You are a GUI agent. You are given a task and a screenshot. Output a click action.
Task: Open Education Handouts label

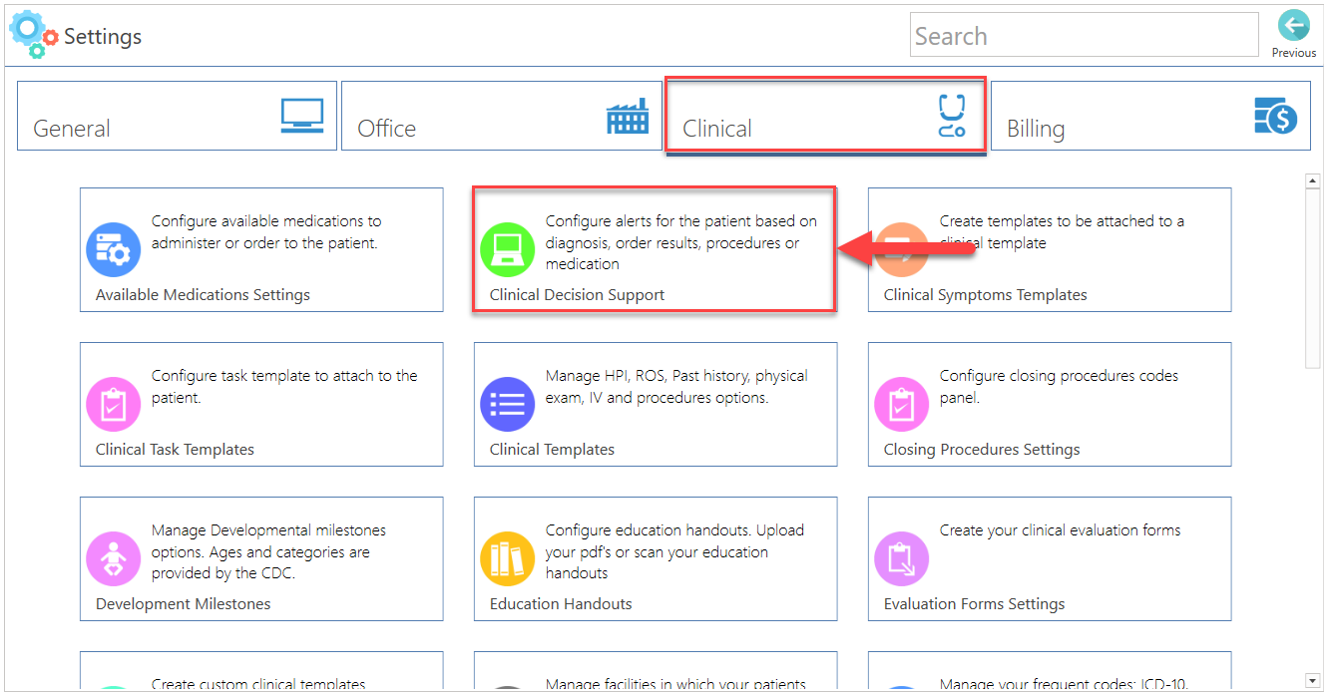click(x=561, y=604)
